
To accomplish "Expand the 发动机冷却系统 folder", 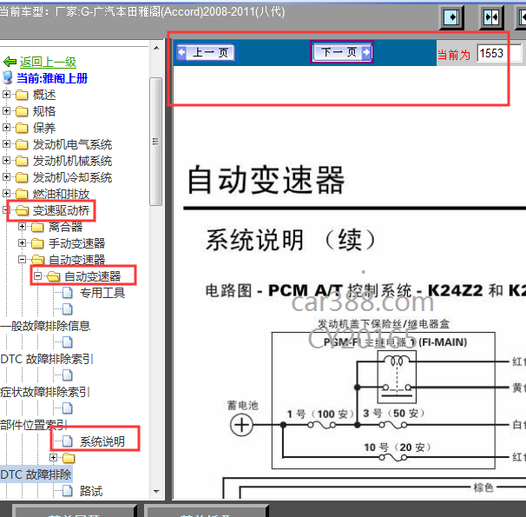I will pyautogui.click(x=6, y=177).
